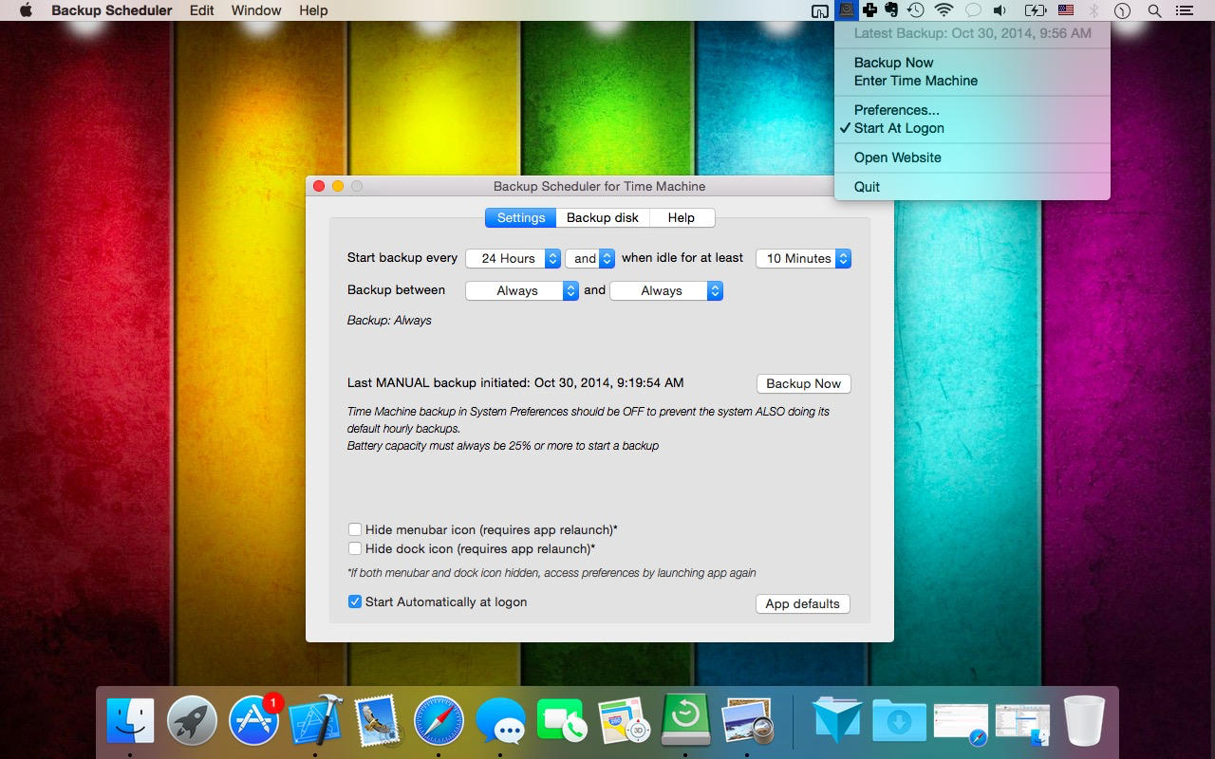Image resolution: width=1215 pixels, height=759 pixels.
Task: Uncheck Start Automatically at logon
Action: [x=355, y=602]
